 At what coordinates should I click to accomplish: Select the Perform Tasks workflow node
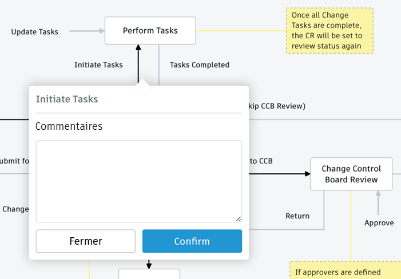pos(150,31)
